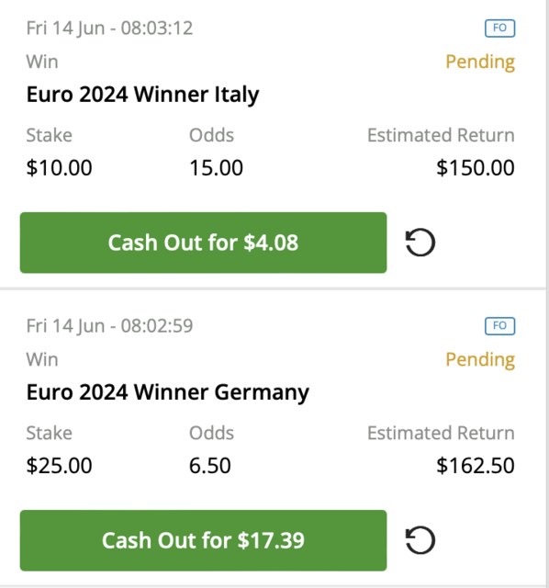
Task: Open the Euro 2024 Winner Italy bet
Action: tap(142, 95)
